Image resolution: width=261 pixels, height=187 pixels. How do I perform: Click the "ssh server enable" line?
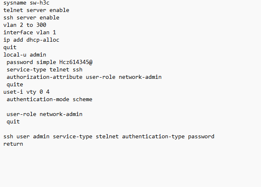pos(31,18)
